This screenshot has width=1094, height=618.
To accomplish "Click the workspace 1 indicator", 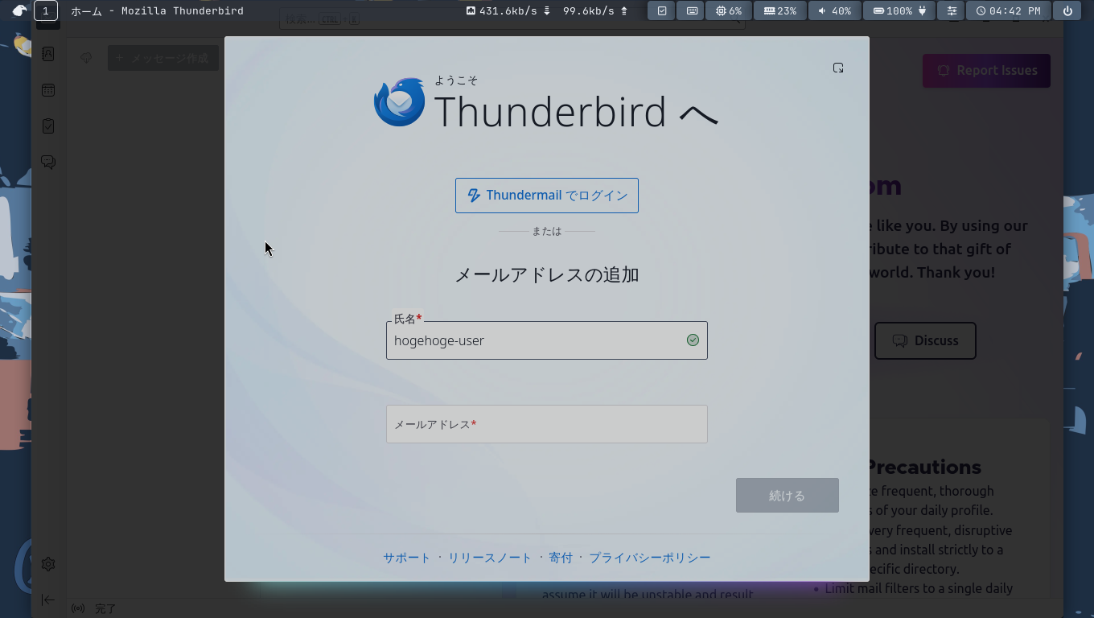I will point(46,11).
